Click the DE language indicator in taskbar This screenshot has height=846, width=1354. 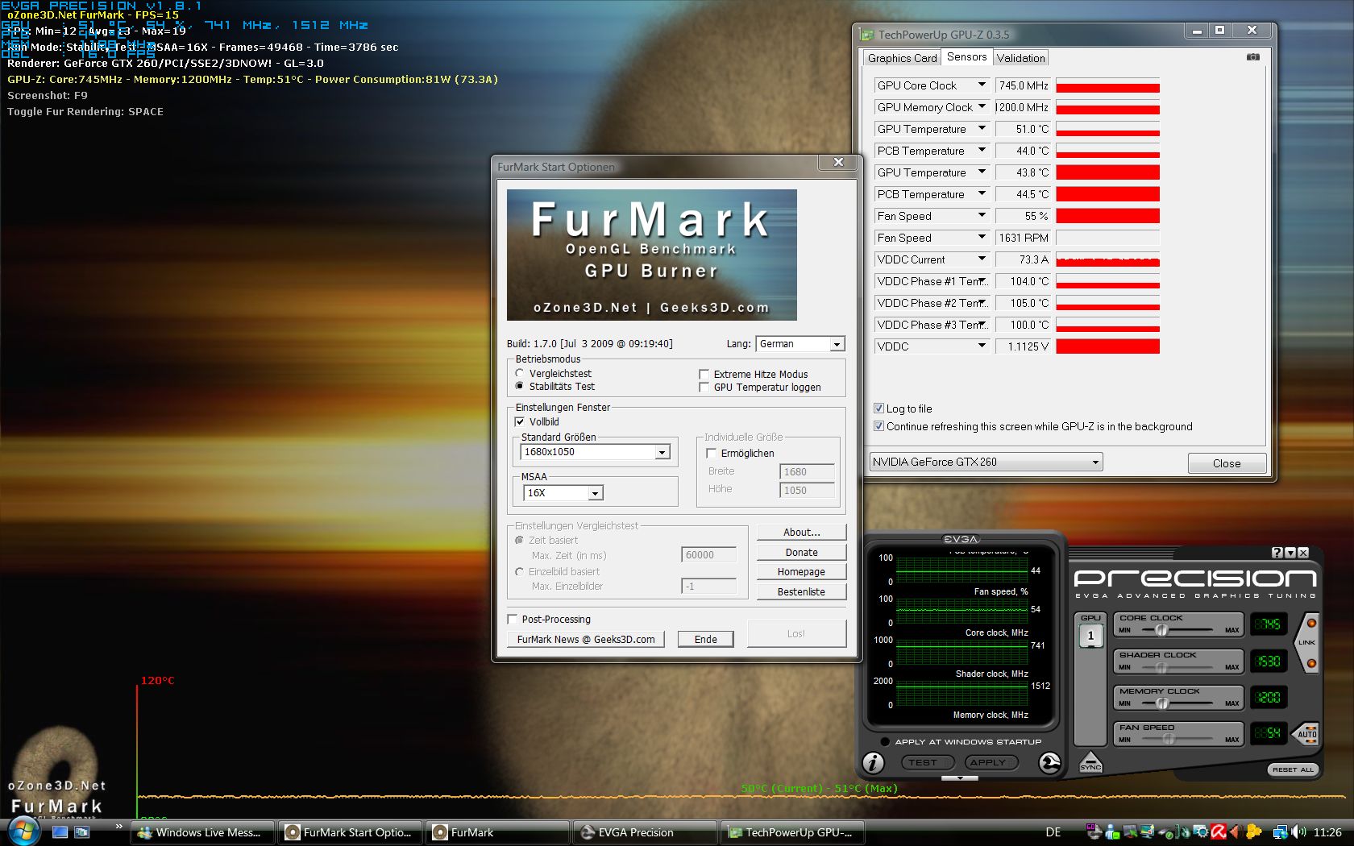pos(1053,832)
